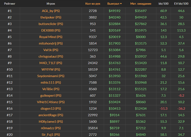
Task: Sort by Мат. ожидание column header
Action: tap(141, 4)
